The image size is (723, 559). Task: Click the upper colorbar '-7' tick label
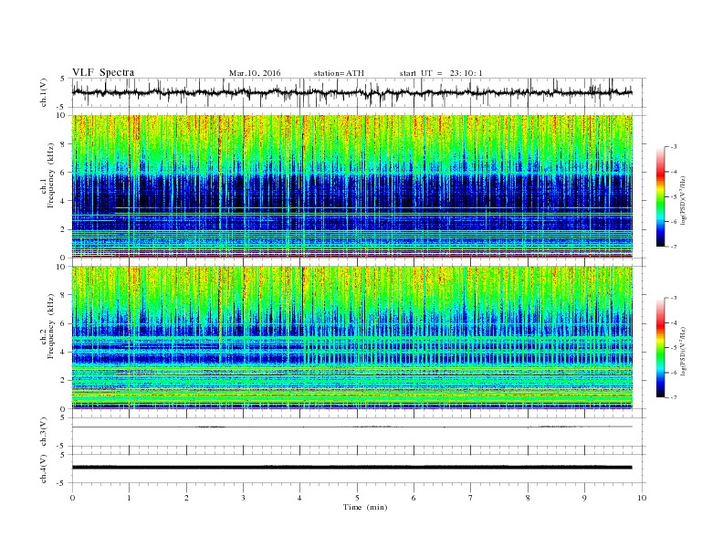[674, 247]
